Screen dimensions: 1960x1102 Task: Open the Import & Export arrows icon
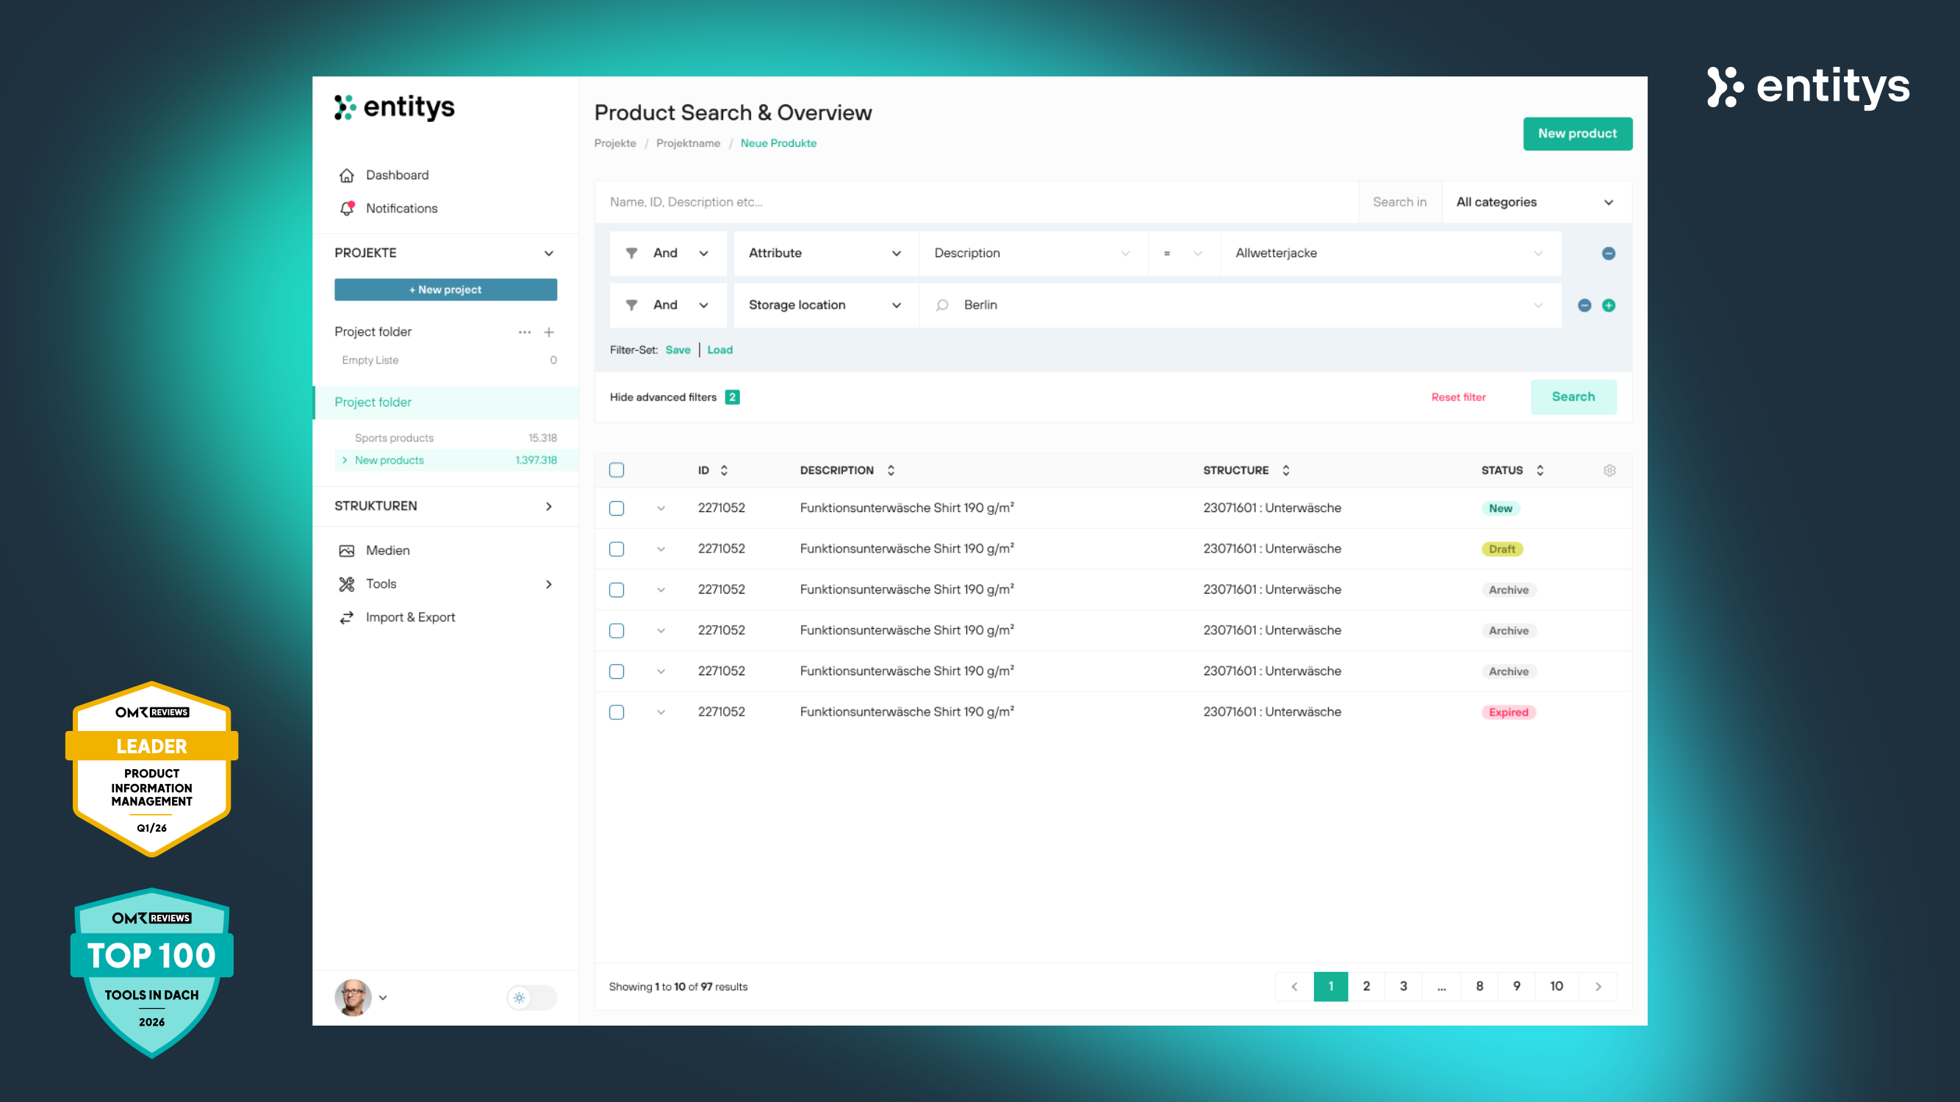click(347, 618)
